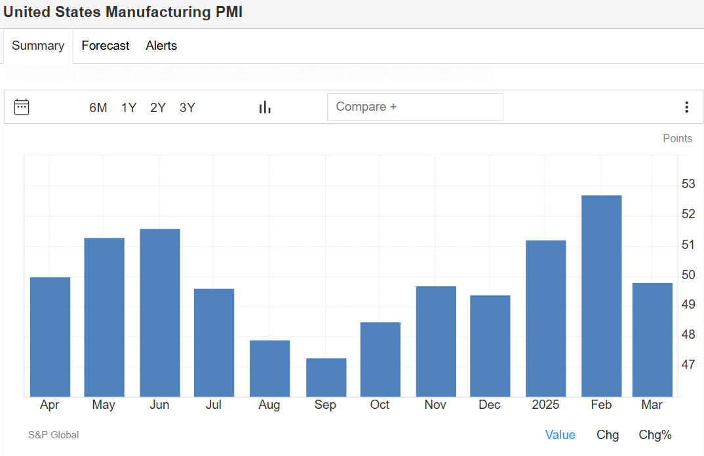Switch chart to Chg view
704x456 pixels.
(x=607, y=434)
